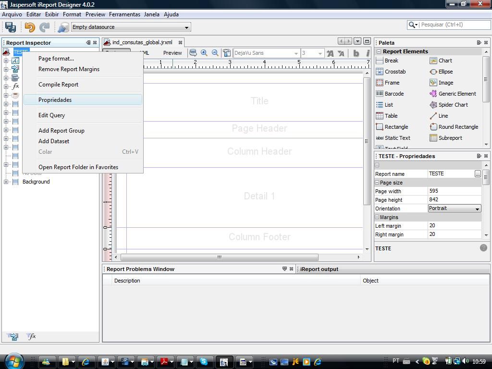Toggle bold text formatting
The image size is (492, 369).
coord(356,53)
